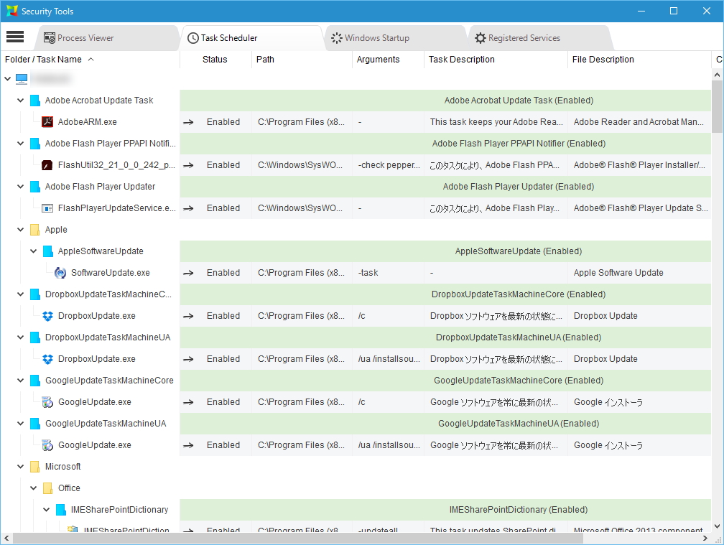Collapse the Office folder
Viewport: 724px width, 545px height.
pos(33,488)
